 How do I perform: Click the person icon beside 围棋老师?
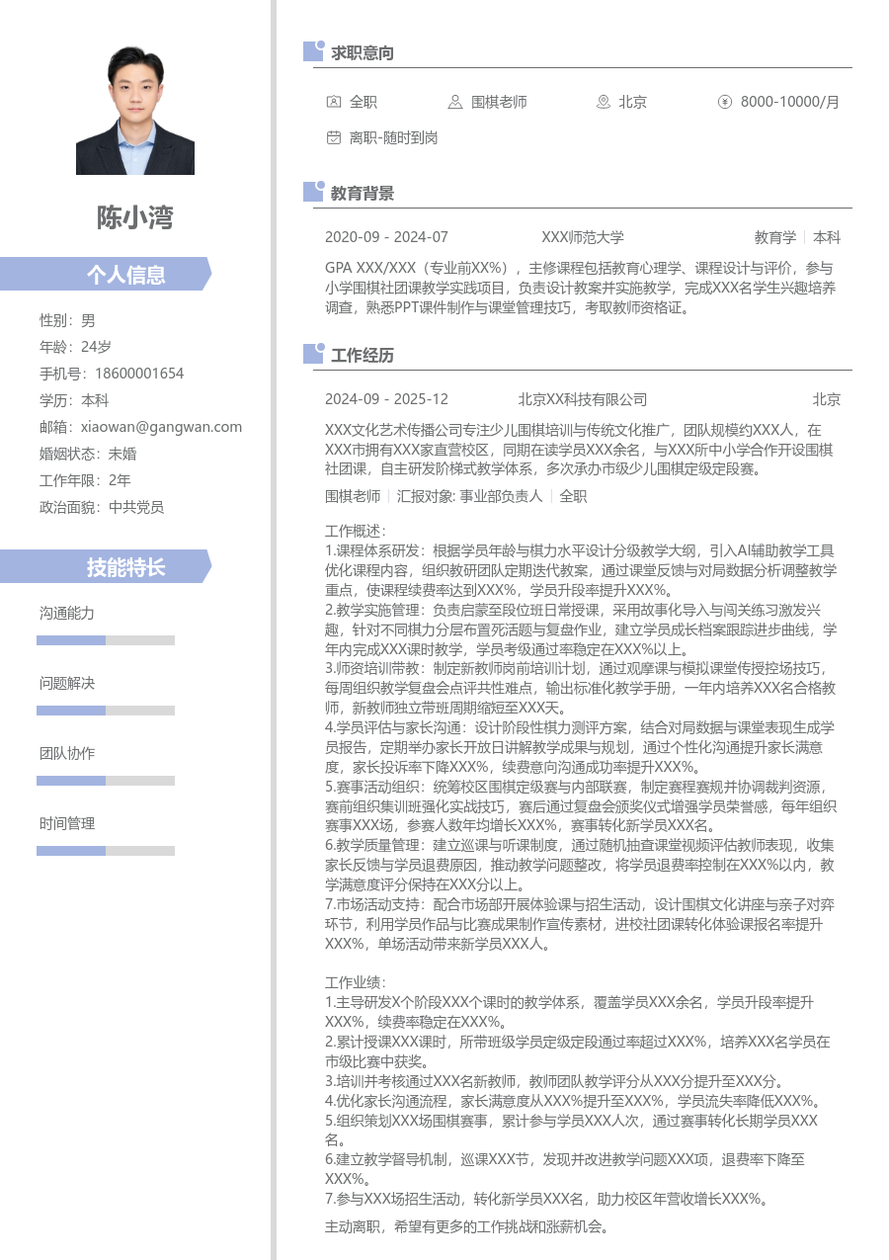pos(454,102)
